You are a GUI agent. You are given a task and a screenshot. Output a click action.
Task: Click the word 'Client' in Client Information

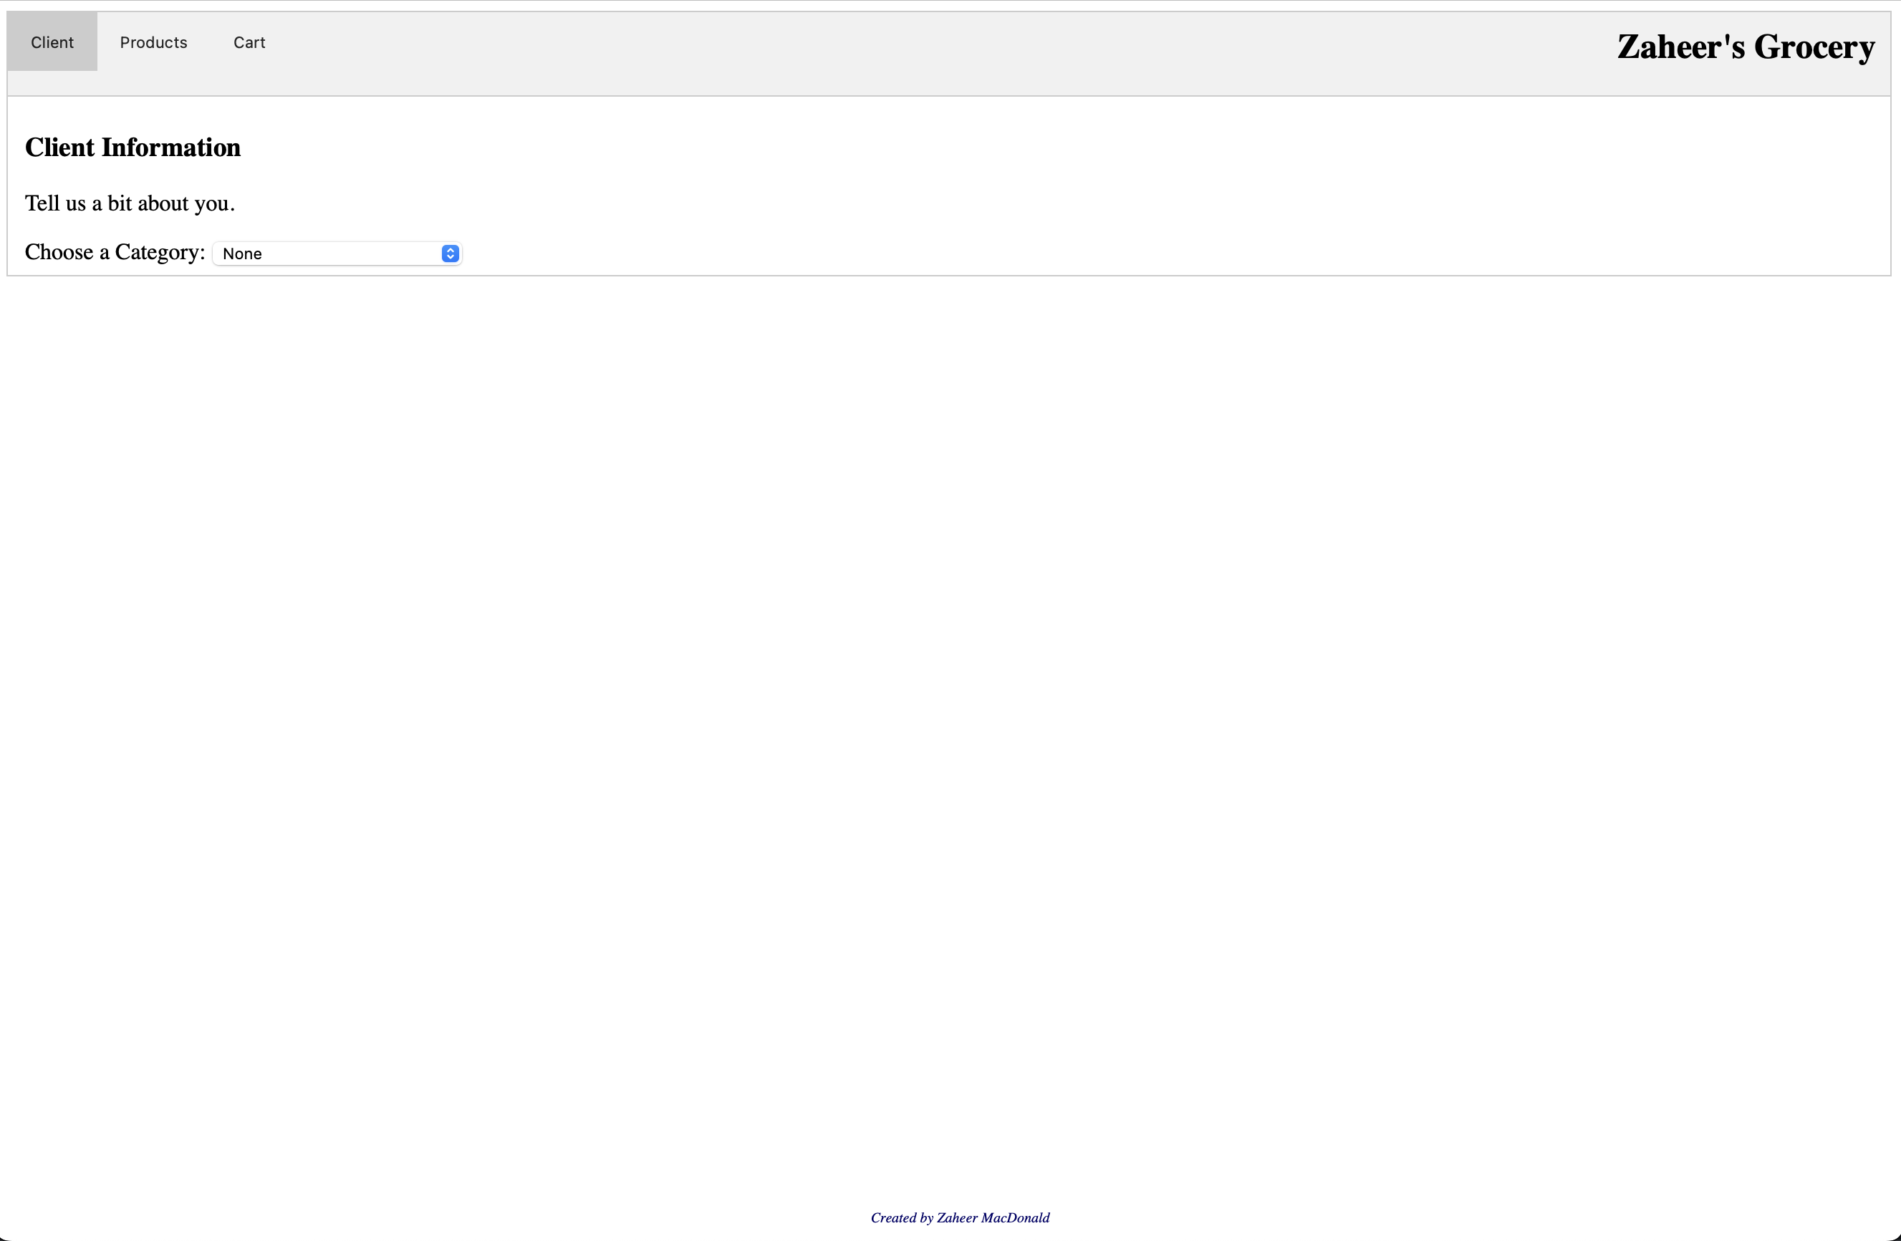click(x=60, y=148)
